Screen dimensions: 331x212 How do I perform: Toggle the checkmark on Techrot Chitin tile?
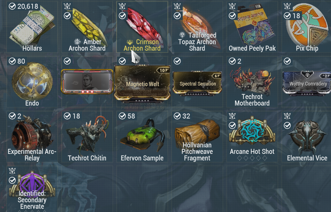pyautogui.click(x=67, y=116)
